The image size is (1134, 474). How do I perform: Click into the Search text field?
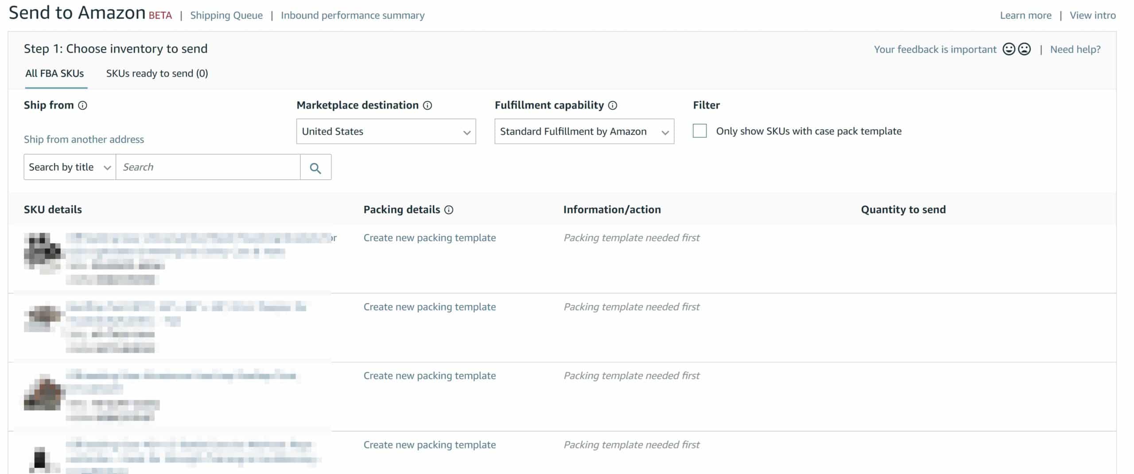coord(208,167)
